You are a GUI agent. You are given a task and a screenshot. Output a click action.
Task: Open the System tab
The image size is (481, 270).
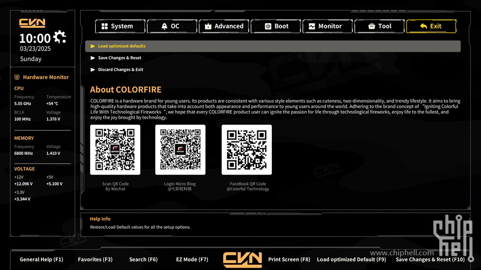point(120,26)
